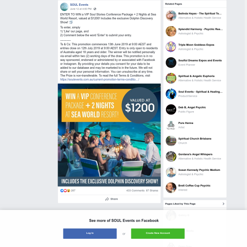The image size is (247, 247).
Task: Open Susan Kennedy Psychic Medium page
Action: 199,170
